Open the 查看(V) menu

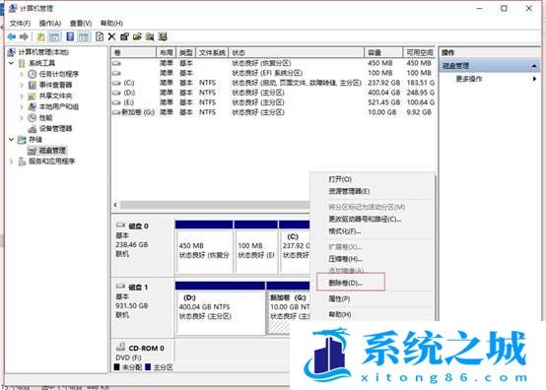pos(81,24)
